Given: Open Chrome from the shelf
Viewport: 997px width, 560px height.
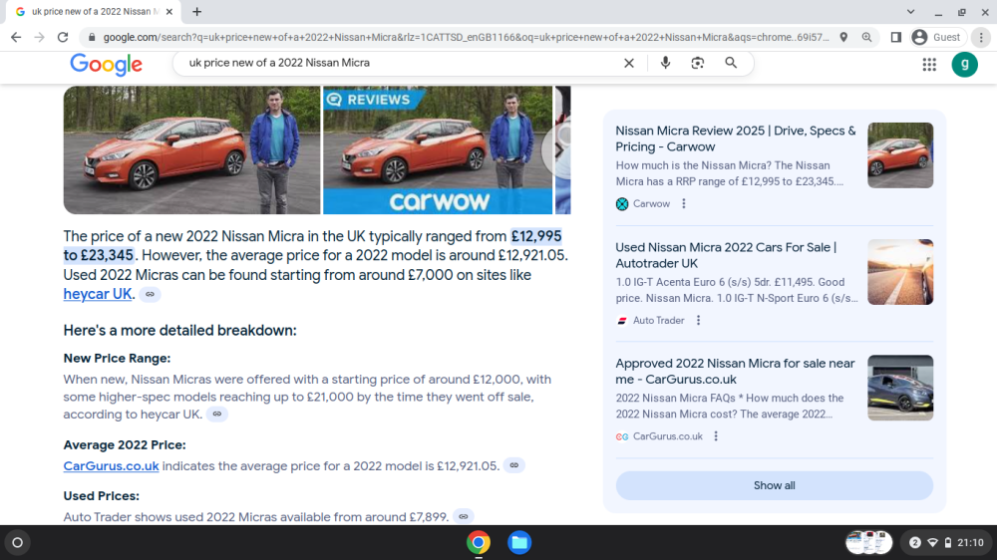Looking at the screenshot, I should (479, 543).
